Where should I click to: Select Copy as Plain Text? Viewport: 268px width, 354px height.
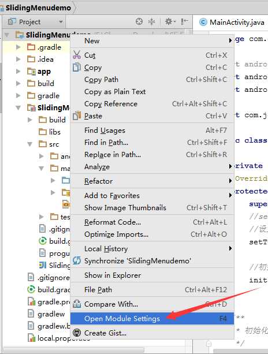tap(152, 92)
